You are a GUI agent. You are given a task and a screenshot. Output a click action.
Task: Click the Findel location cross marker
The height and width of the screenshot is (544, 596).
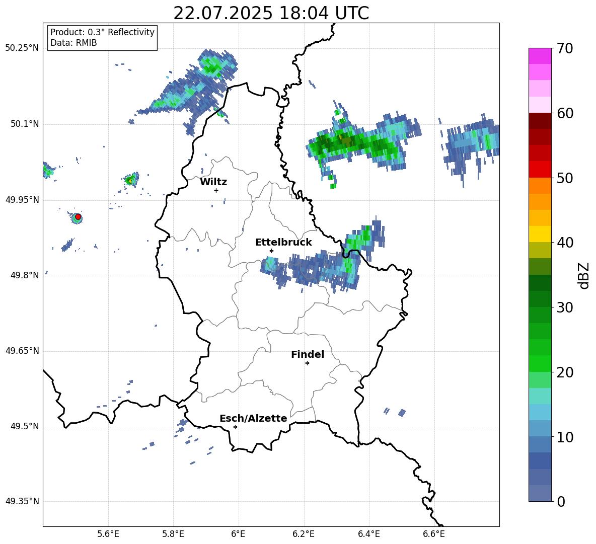point(307,363)
